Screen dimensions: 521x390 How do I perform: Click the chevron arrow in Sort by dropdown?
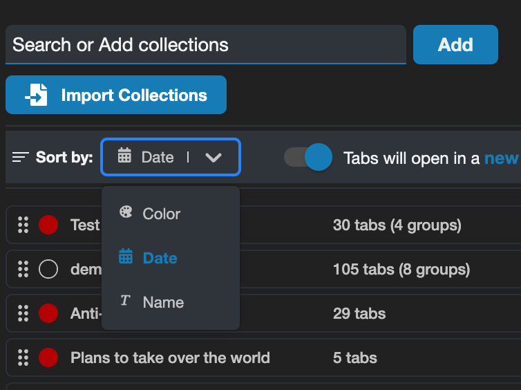click(x=214, y=158)
